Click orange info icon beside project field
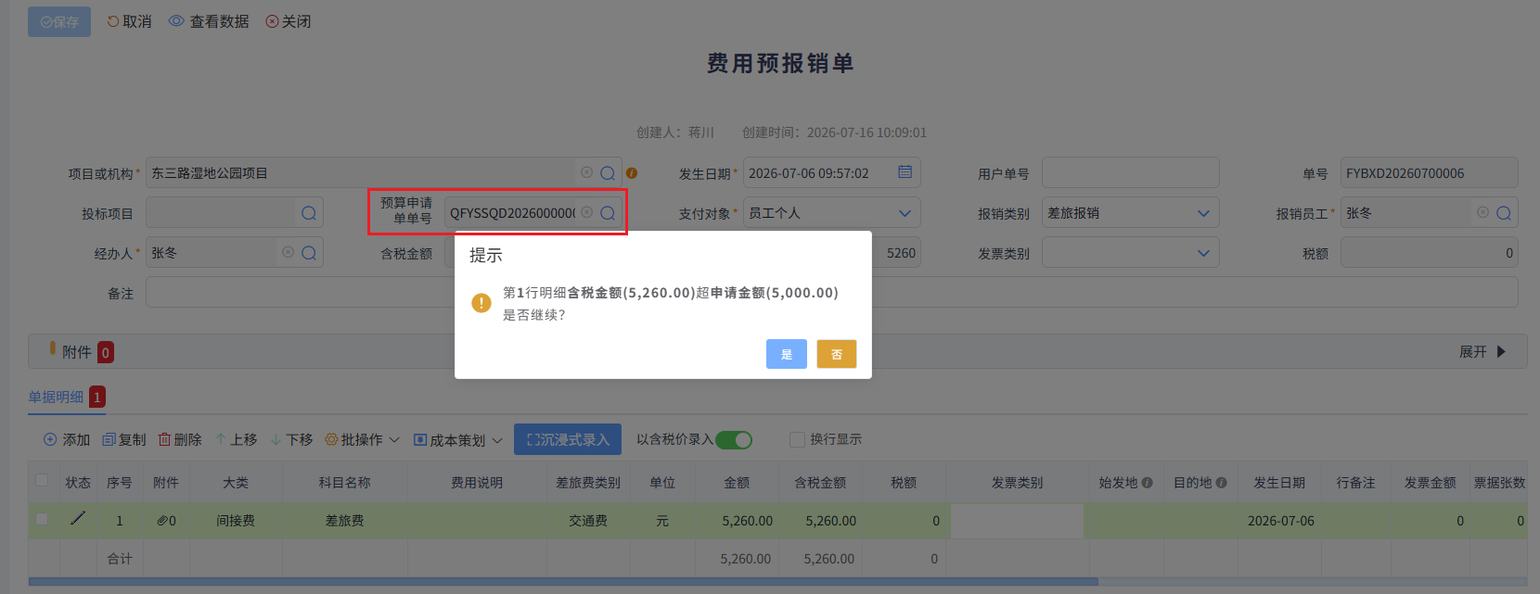1540x594 pixels. pyautogui.click(x=632, y=173)
